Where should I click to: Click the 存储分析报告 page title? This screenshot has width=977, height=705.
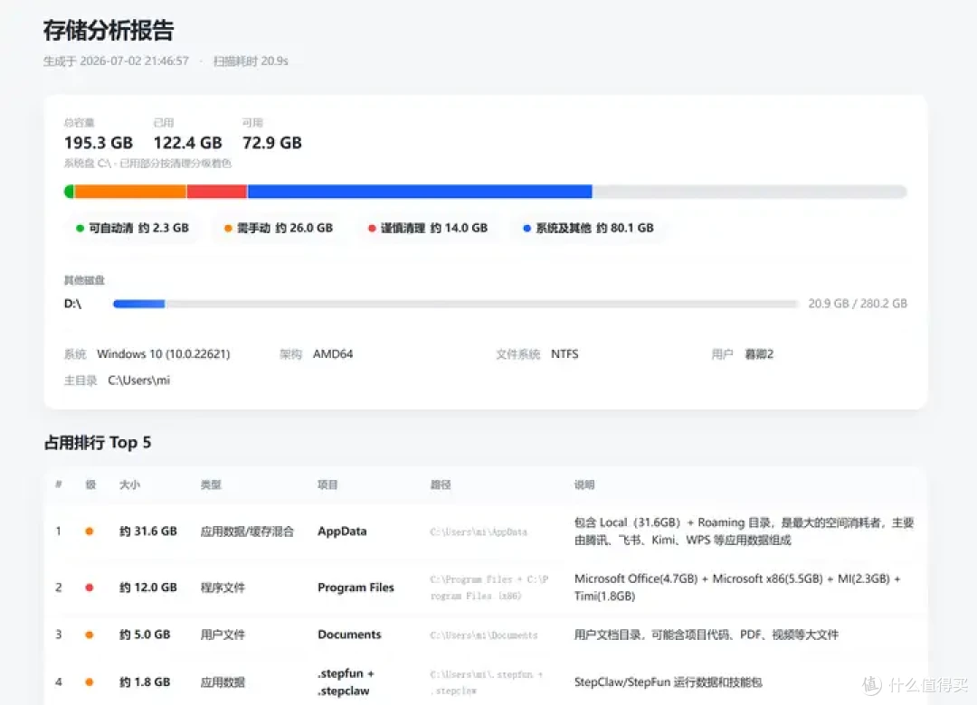(x=109, y=31)
